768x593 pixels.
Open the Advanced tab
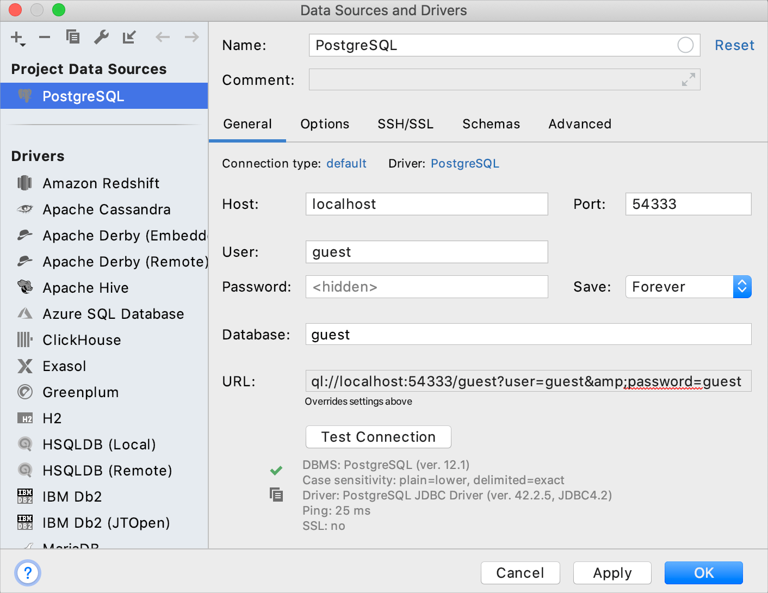pos(580,124)
